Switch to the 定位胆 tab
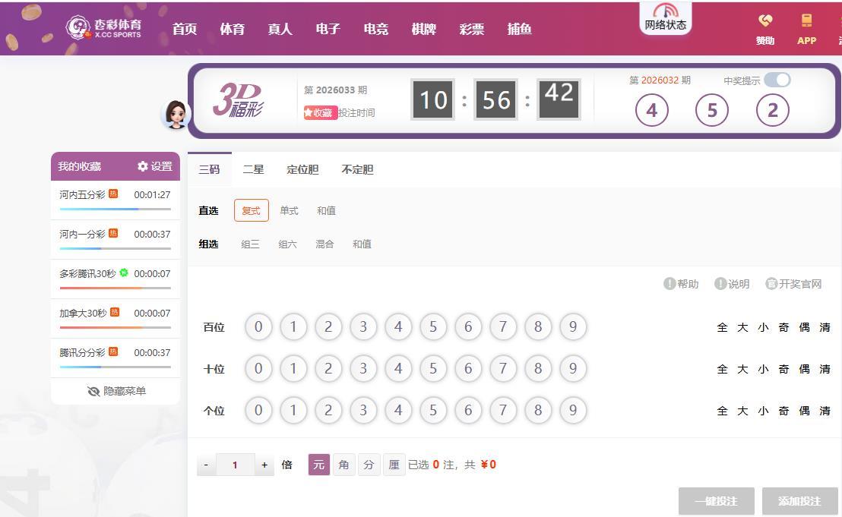The image size is (842, 517). (x=303, y=169)
